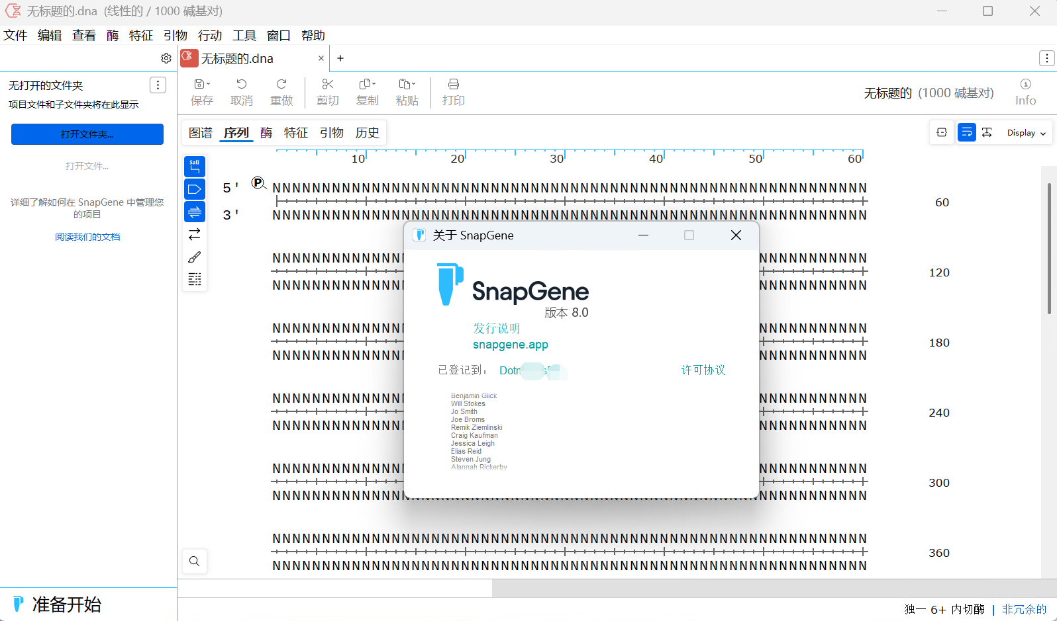
Task: Open the top-right three-dot options menu
Action: point(1046,58)
